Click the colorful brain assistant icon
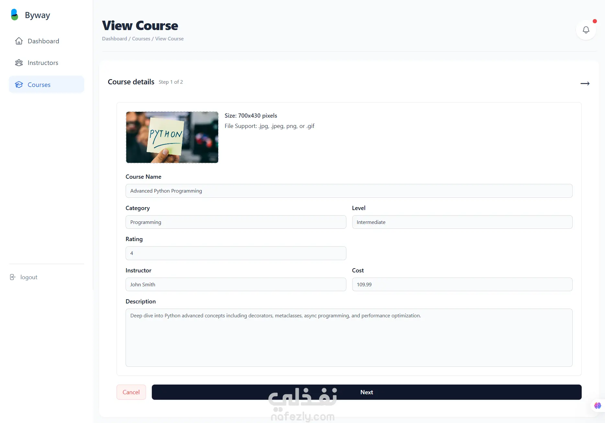This screenshot has width=605, height=423. coord(598,406)
